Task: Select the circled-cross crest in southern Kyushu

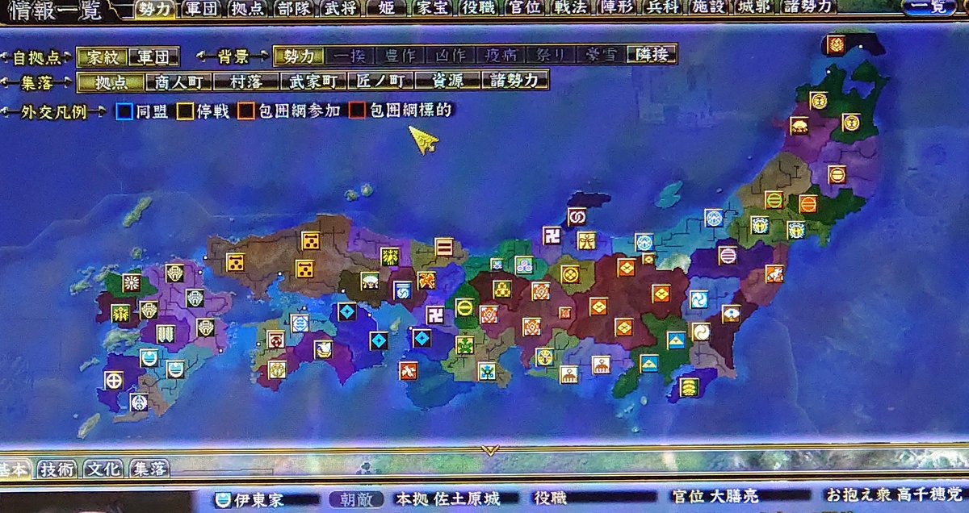Action: click(x=114, y=379)
